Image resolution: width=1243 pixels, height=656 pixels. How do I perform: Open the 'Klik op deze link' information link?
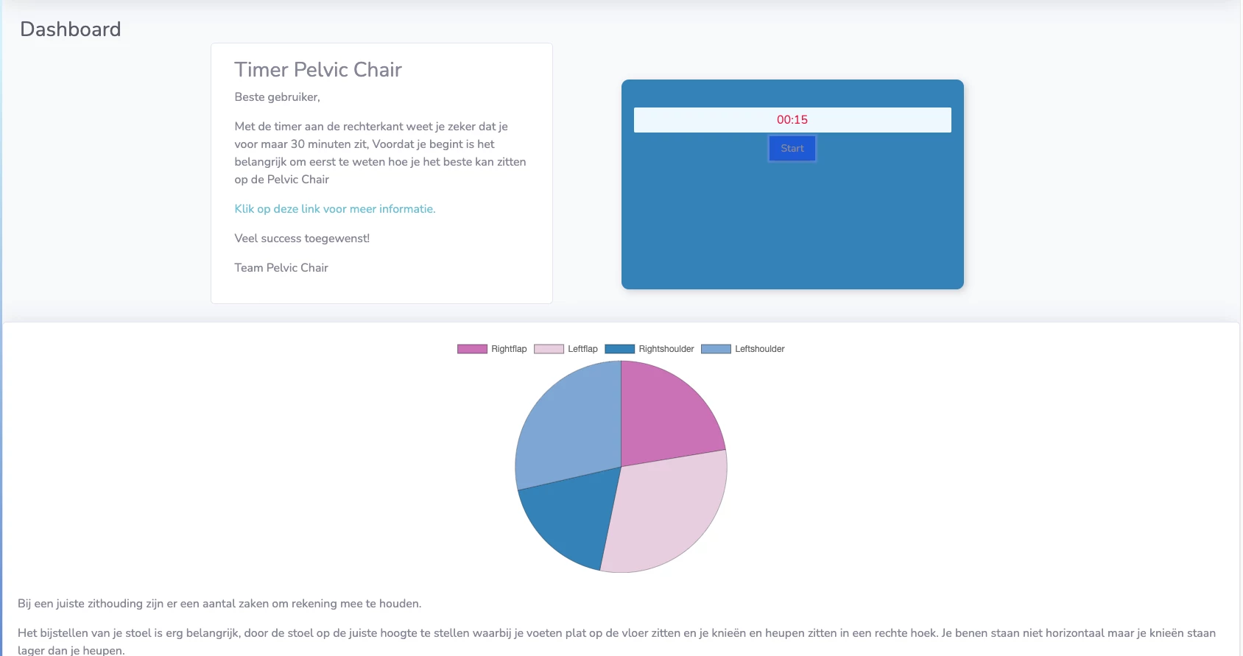point(334,209)
